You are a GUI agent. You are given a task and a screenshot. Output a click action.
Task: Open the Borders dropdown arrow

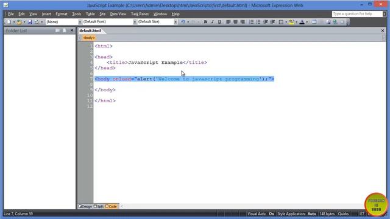pos(286,22)
